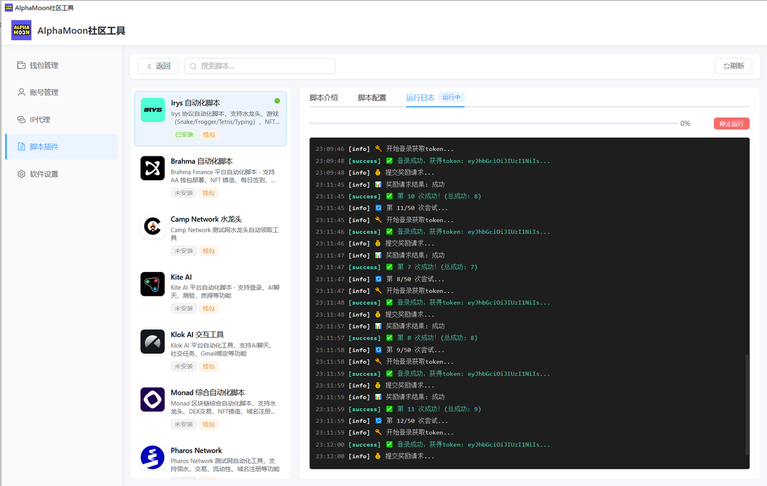Image resolution: width=767 pixels, height=486 pixels.
Task: Click the 已安装 tag on Irys card
Action: [x=183, y=135]
